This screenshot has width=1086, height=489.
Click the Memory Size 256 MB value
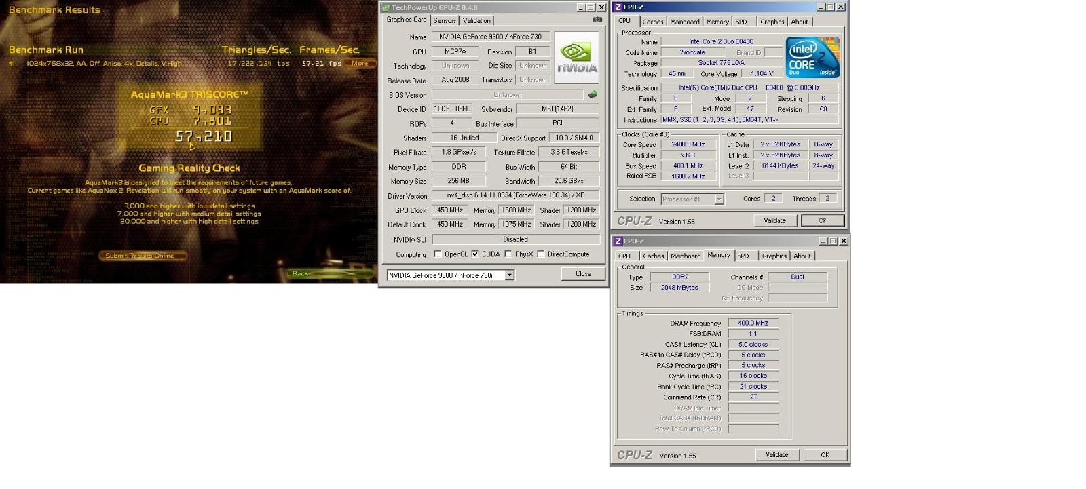[458, 181]
